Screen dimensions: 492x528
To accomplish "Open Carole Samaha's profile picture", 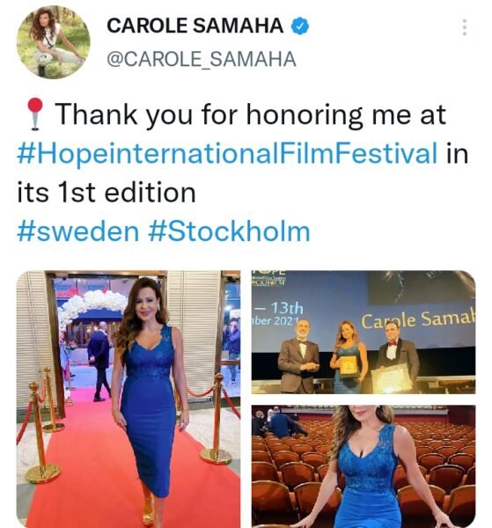I will click(x=53, y=42).
